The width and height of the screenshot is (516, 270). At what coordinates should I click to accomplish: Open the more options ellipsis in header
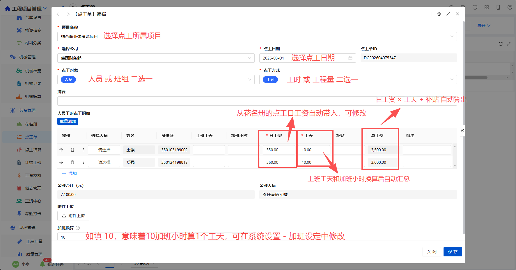coord(425,14)
